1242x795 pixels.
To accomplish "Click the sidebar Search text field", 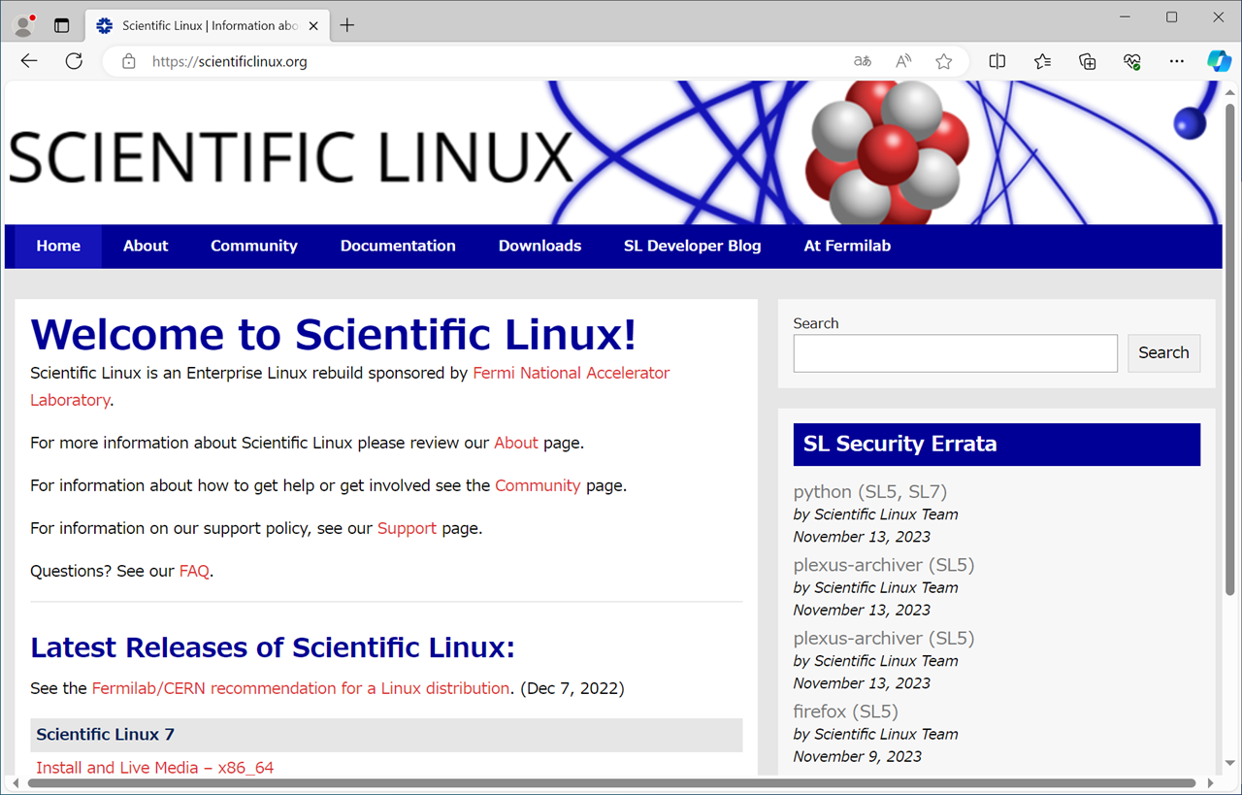I will click(x=955, y=353).
